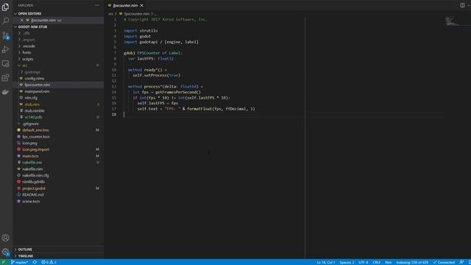Expand the fonts folder
The height and width of the screenshot is (265, 471).
pyautogui.click(x=26, y=52)
